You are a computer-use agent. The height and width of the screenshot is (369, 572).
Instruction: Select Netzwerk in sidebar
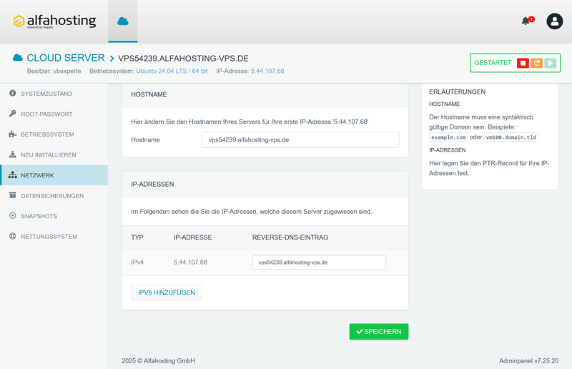[54, 175]
